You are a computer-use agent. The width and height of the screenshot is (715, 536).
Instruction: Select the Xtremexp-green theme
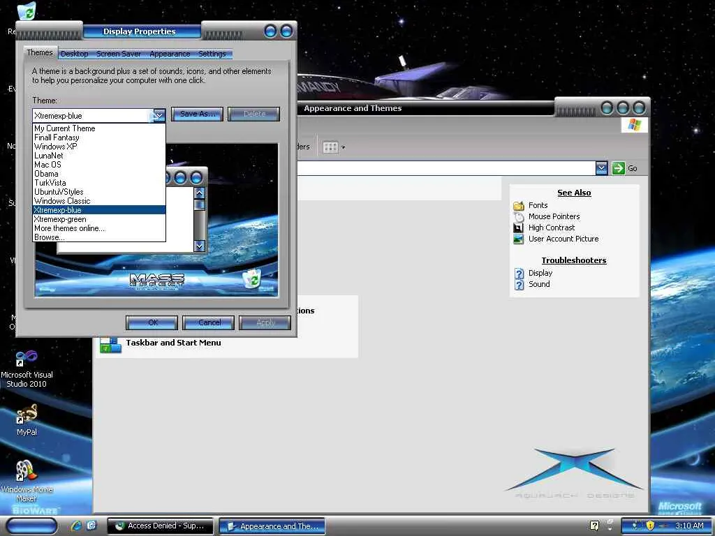click(99, 219)
